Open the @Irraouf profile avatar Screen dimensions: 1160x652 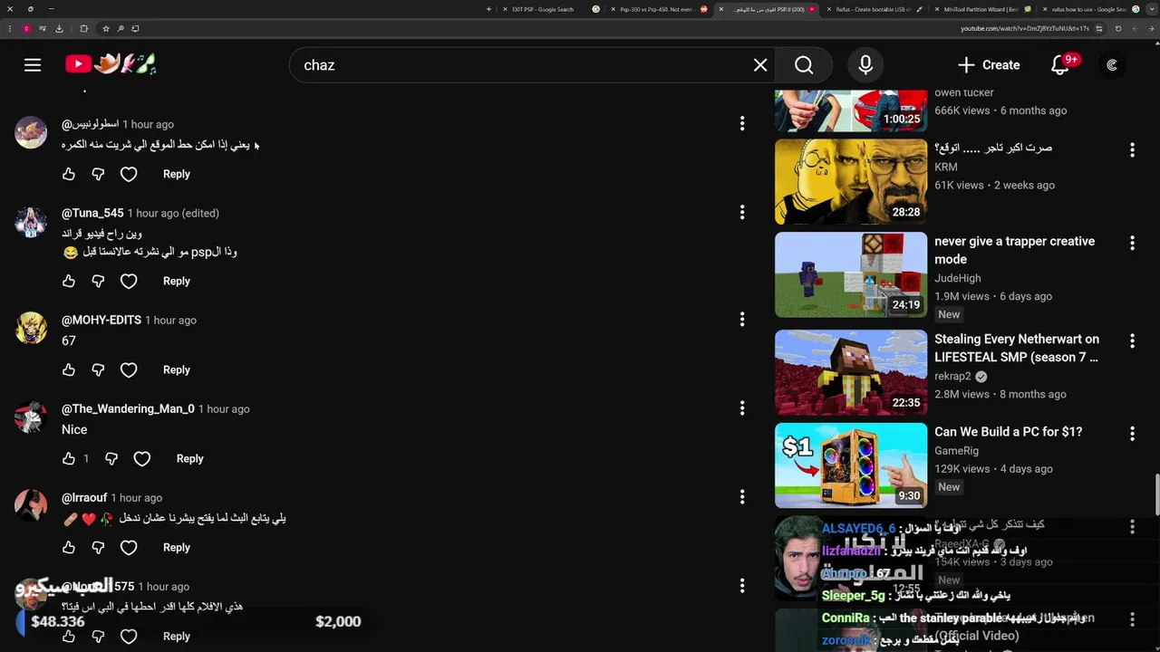tap(31, 505)
